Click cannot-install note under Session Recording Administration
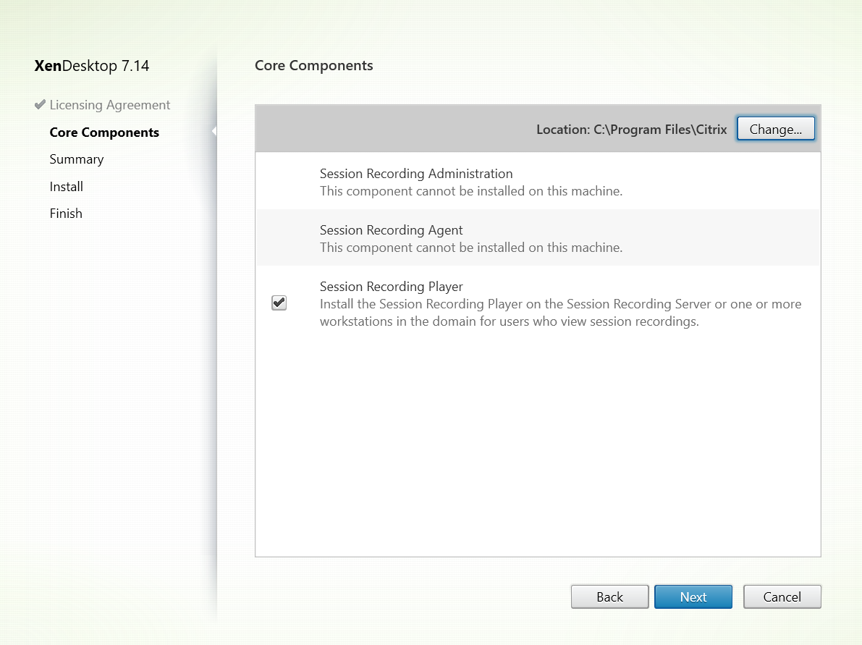The image size is (862, 645). point(471,191)
